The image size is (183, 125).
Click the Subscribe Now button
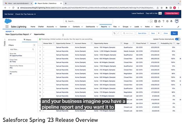(172, 13)
